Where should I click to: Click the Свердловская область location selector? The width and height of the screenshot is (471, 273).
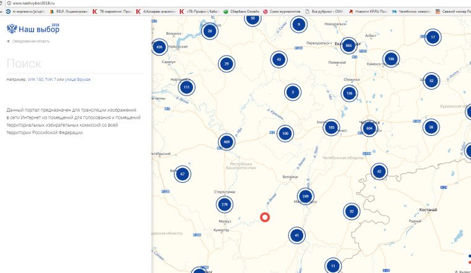(29, 41)
